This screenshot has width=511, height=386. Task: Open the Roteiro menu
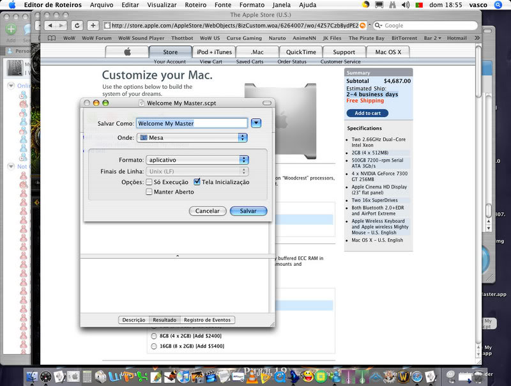195,5
